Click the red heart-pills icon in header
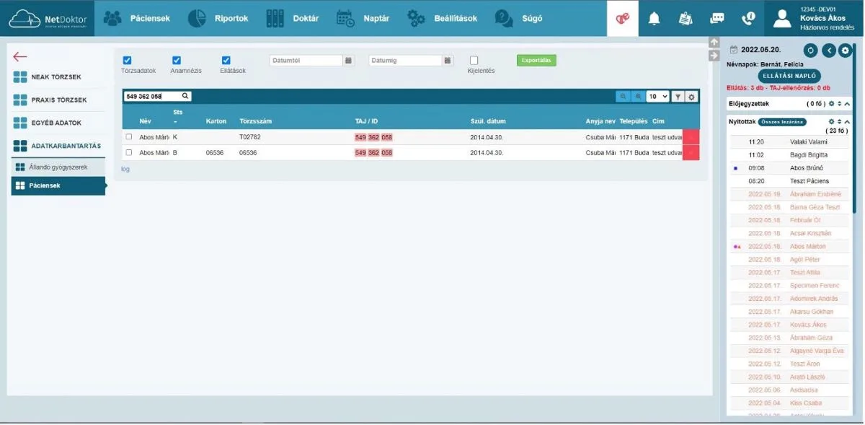Viewport: 865px width, 425px height. click(622, 19)
